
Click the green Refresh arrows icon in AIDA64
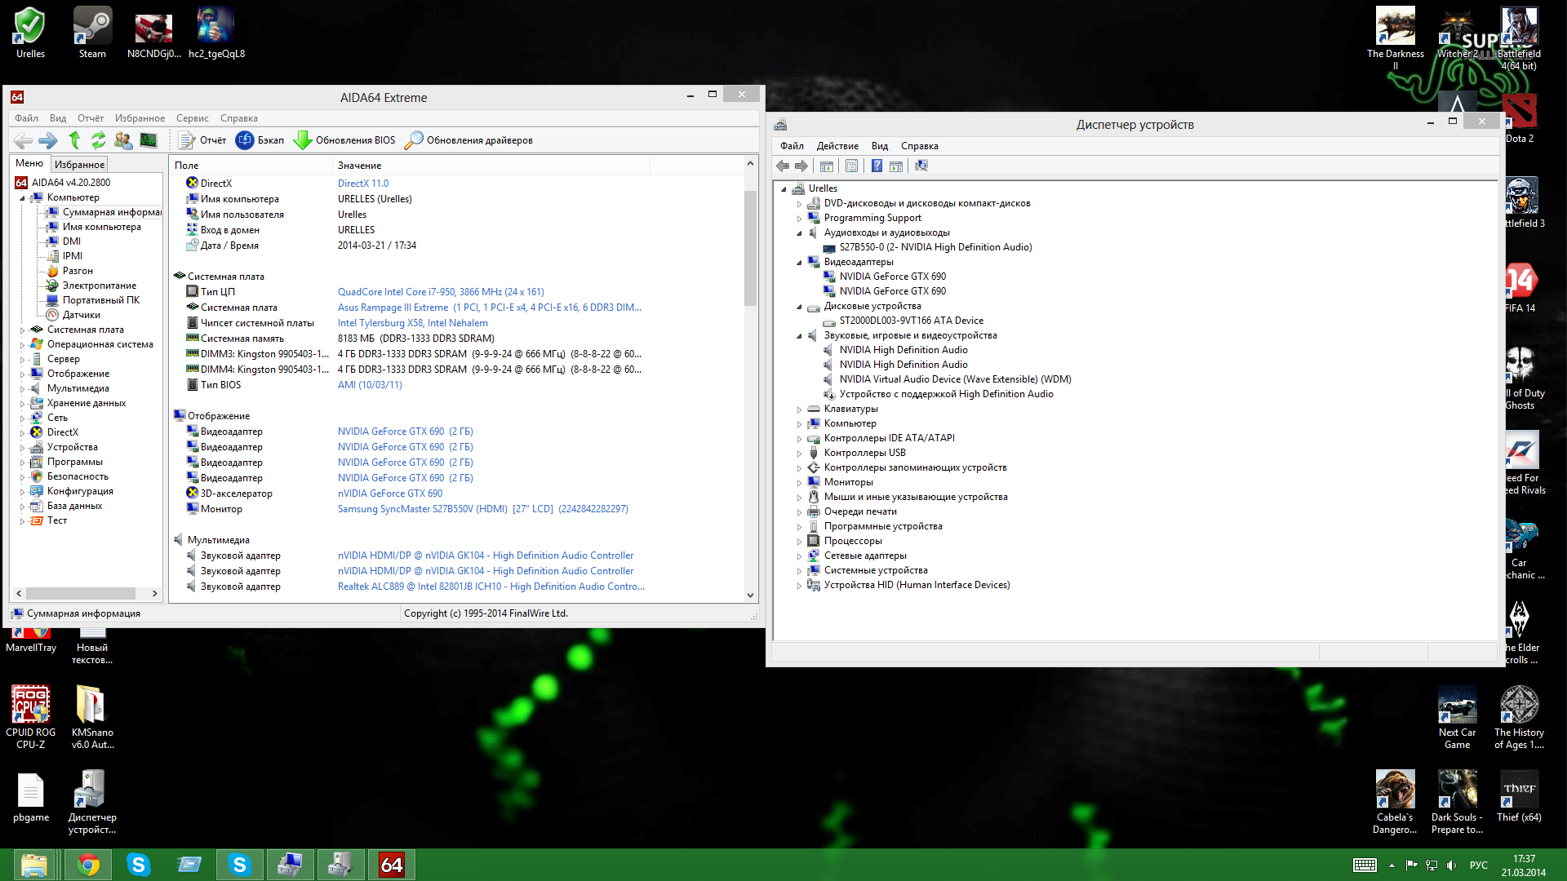point(98,140)
